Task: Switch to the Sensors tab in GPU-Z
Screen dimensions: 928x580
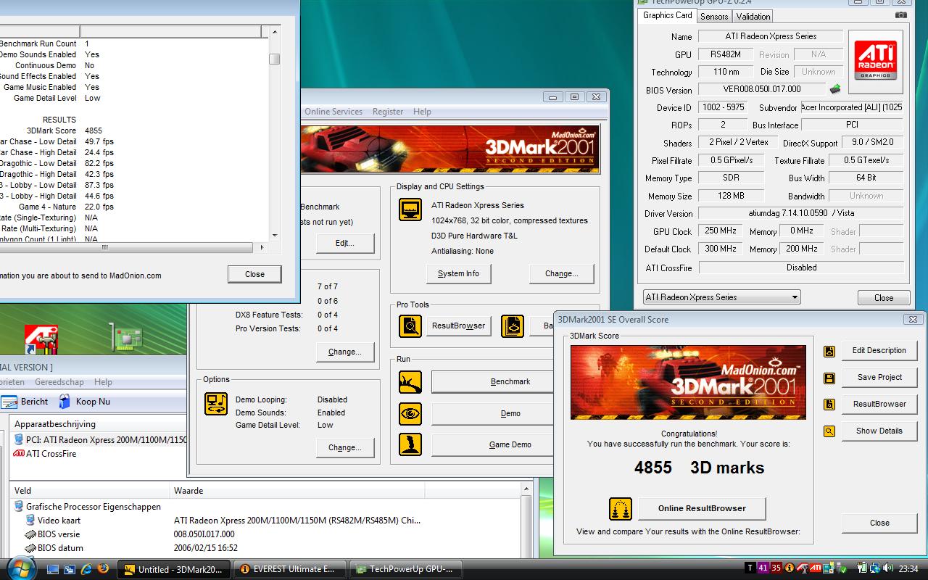Action: (714, 16)
